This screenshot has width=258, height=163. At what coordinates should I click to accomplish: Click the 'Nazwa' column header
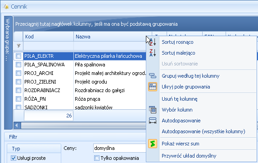(113, 37)
